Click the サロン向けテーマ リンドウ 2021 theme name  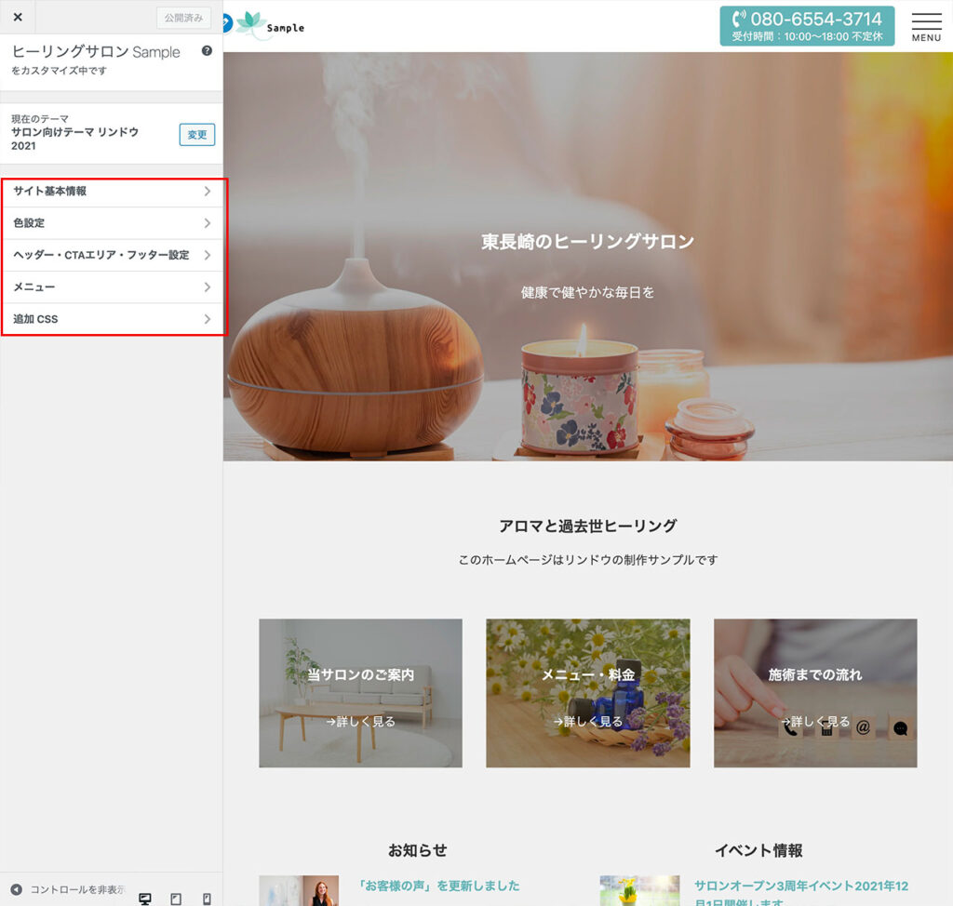74,139
